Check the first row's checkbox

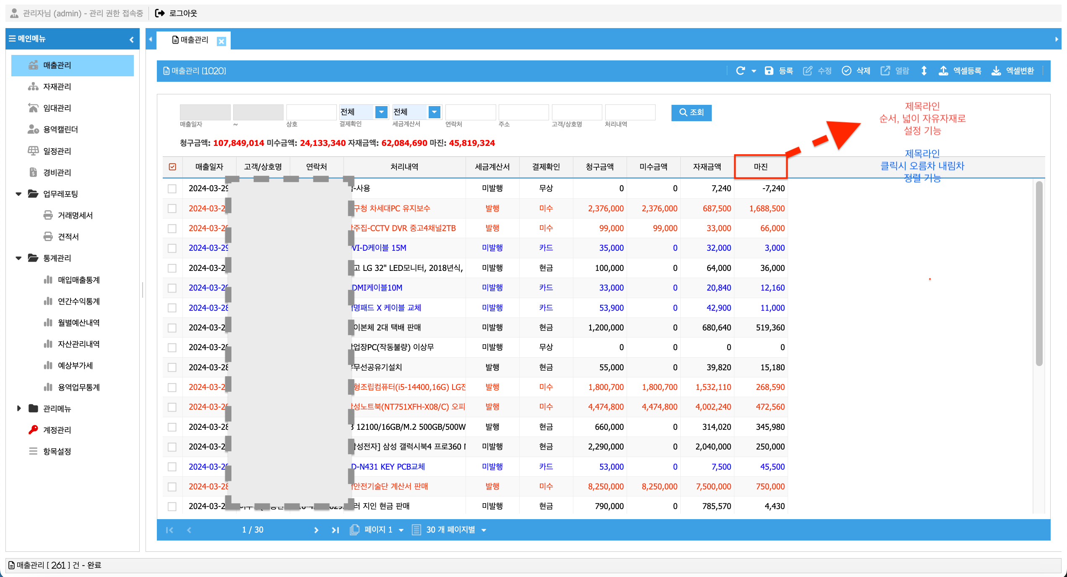coord(172,188)
